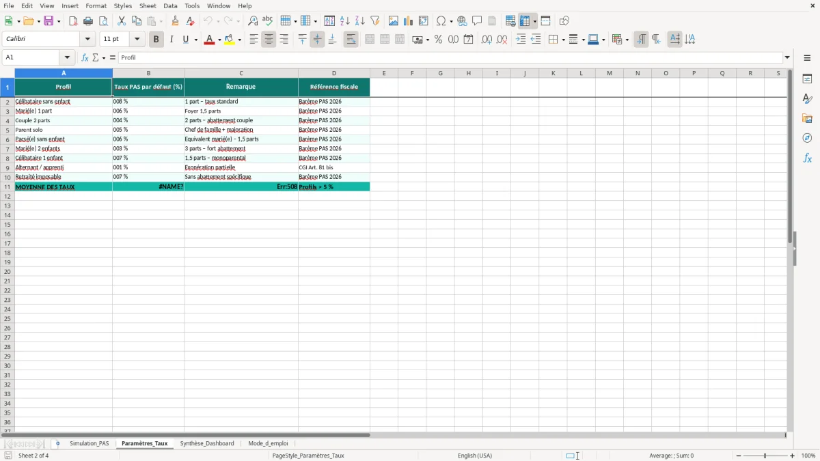820x461 pixels.
Task: Toggle Italic formatting button
Action: (171, 40)
